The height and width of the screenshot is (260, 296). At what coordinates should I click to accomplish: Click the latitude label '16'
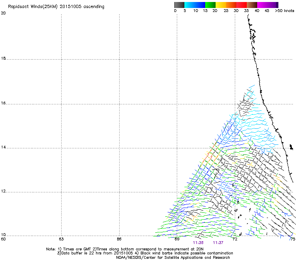[x=3, y=103]
